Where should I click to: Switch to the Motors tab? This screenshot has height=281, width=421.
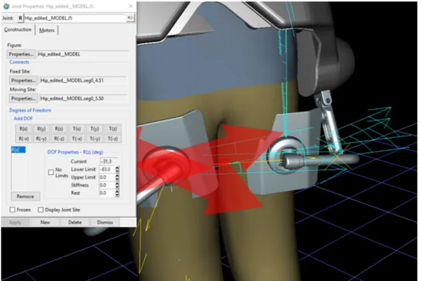pyautogui.click(x=47, y=30)
